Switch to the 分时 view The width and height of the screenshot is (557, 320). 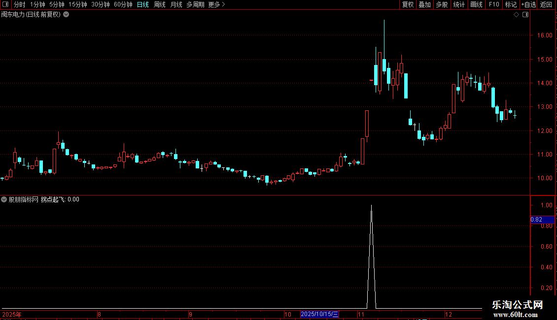[x=20, y=4]
